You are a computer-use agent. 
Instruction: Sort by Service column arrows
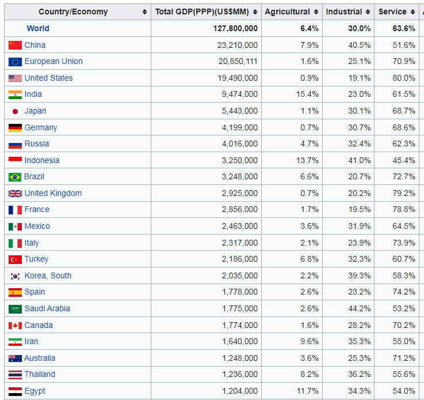pos(412,12)
